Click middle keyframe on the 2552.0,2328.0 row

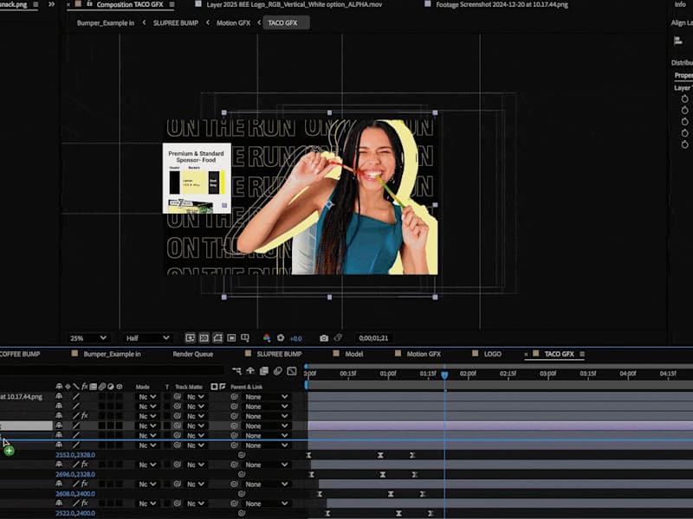click(x=380, y=455)
